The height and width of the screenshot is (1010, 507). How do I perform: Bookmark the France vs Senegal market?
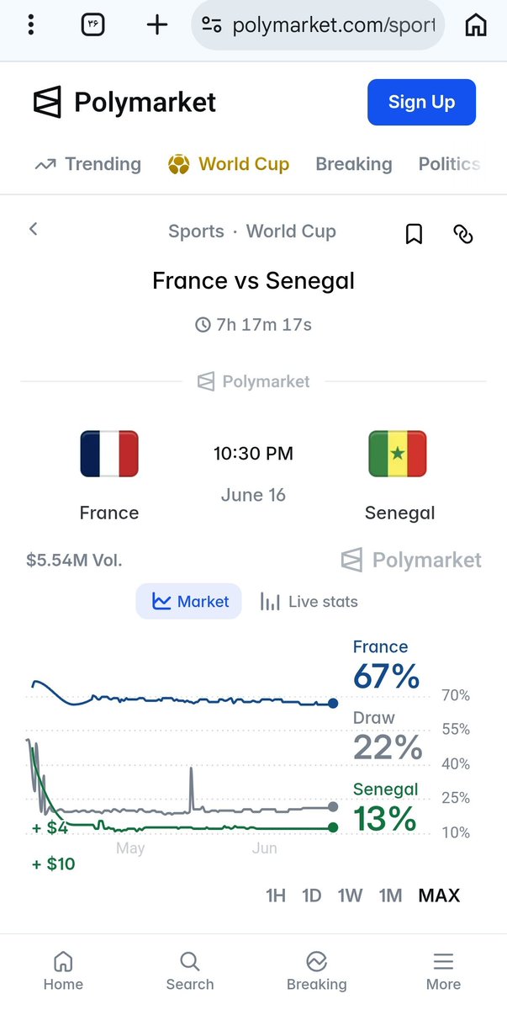414,234
